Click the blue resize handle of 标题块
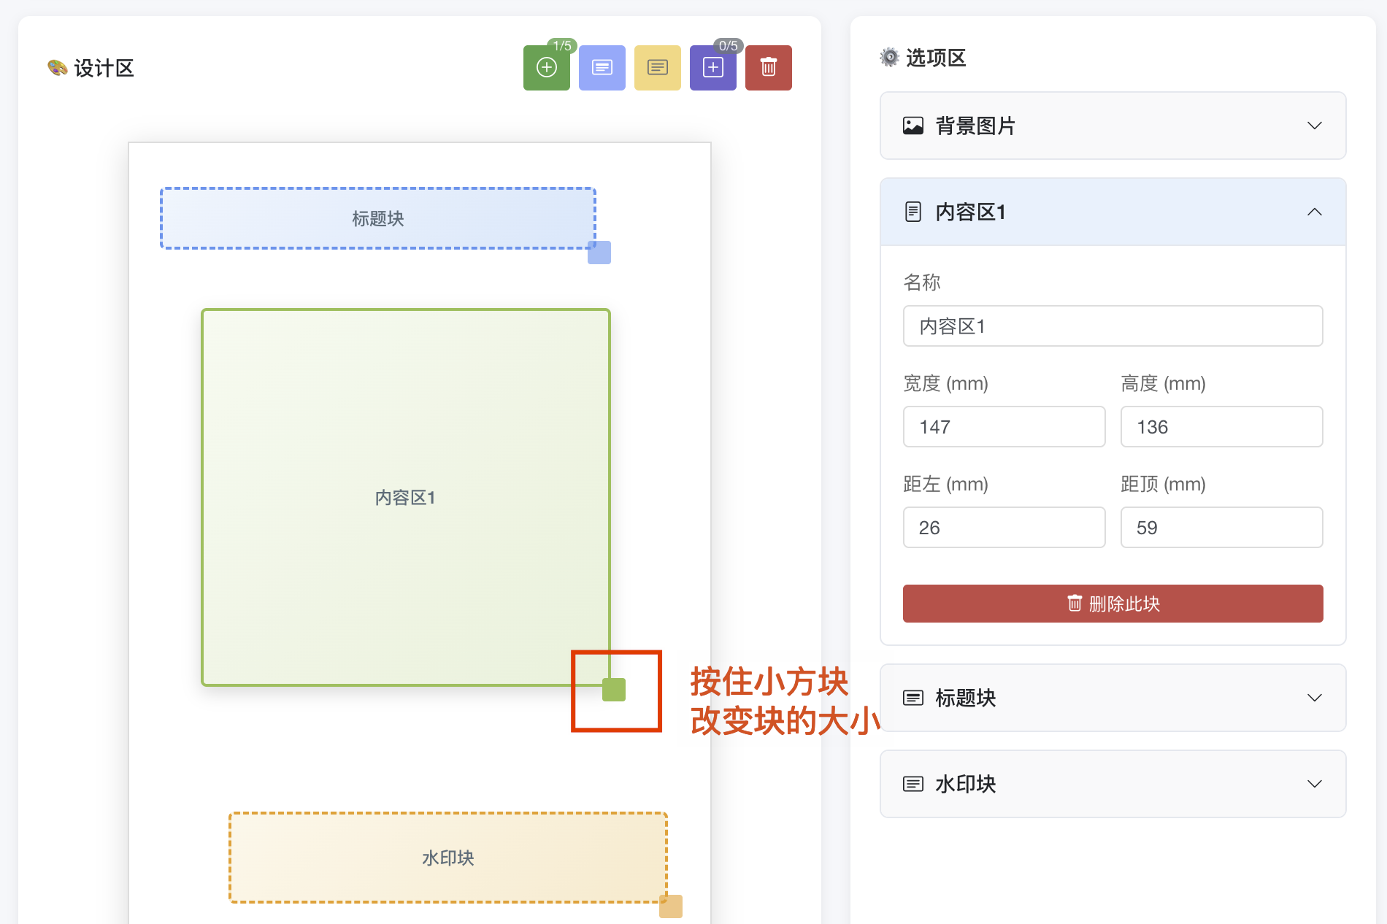The image size is (1387, 924). tap(599, 253)
